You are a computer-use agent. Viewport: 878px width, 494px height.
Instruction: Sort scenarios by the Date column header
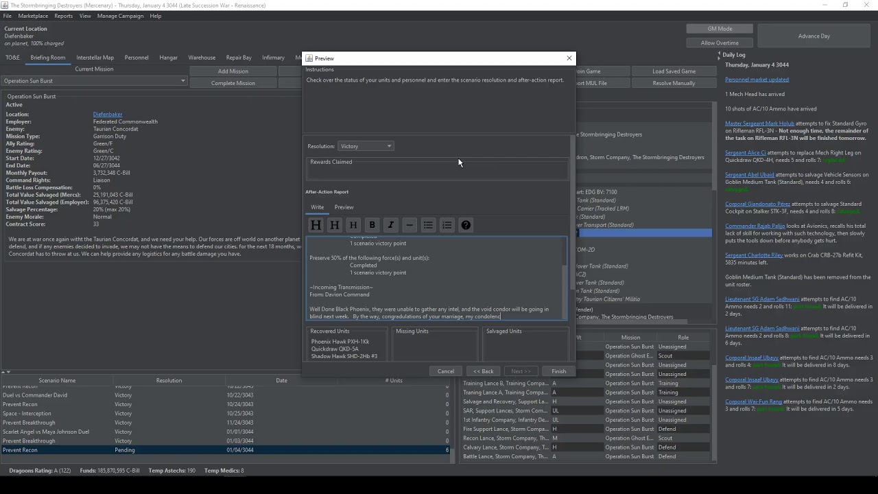pos(281,380)
